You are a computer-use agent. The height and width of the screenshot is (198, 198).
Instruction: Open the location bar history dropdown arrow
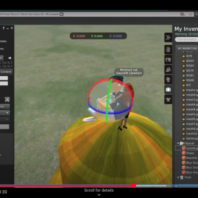pyautogui.click(x=196, y=14)
